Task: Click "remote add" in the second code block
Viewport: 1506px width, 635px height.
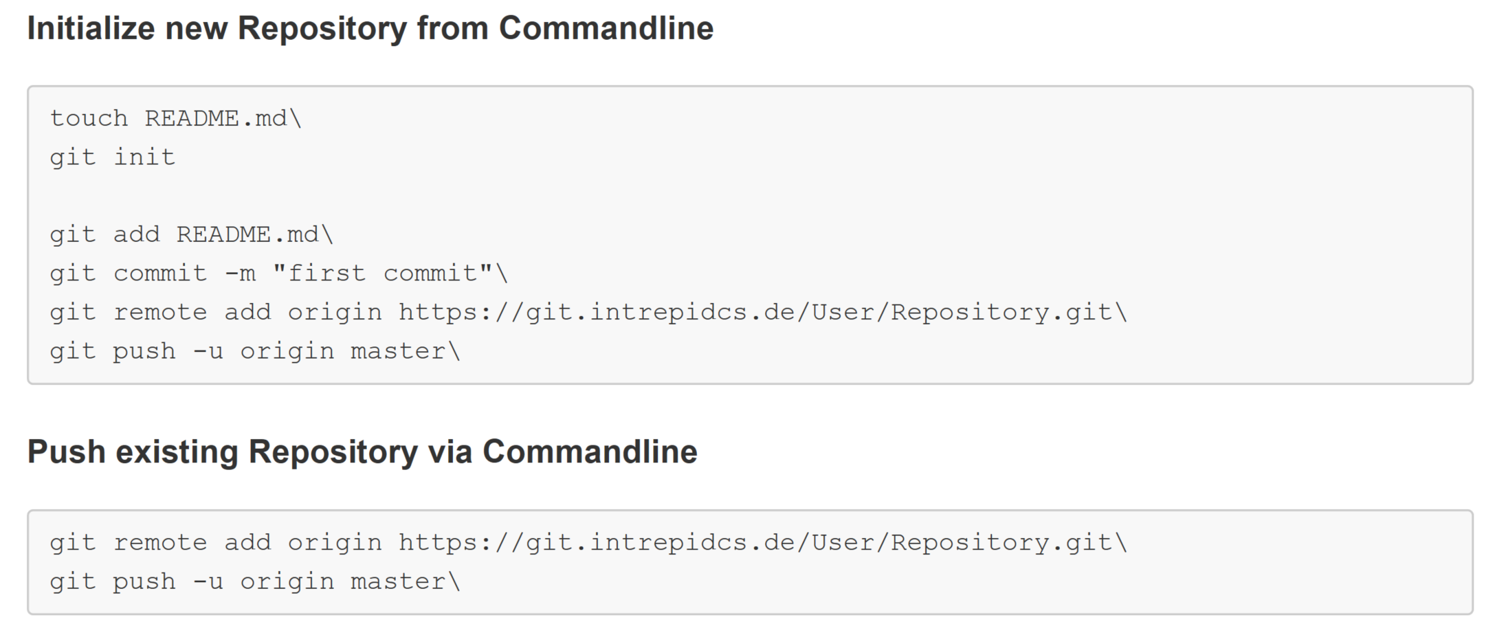Action: 192,543
